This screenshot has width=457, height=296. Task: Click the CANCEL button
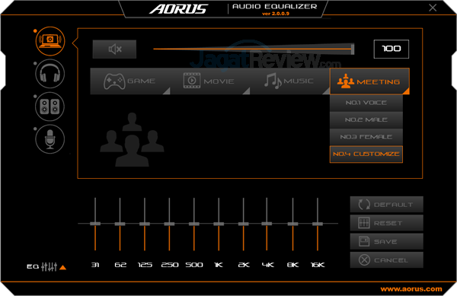point(386,260)
